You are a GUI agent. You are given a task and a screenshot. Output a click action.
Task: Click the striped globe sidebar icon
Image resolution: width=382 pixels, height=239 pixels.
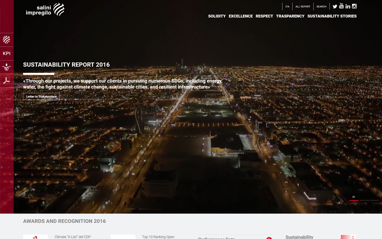tap(7, 39)
